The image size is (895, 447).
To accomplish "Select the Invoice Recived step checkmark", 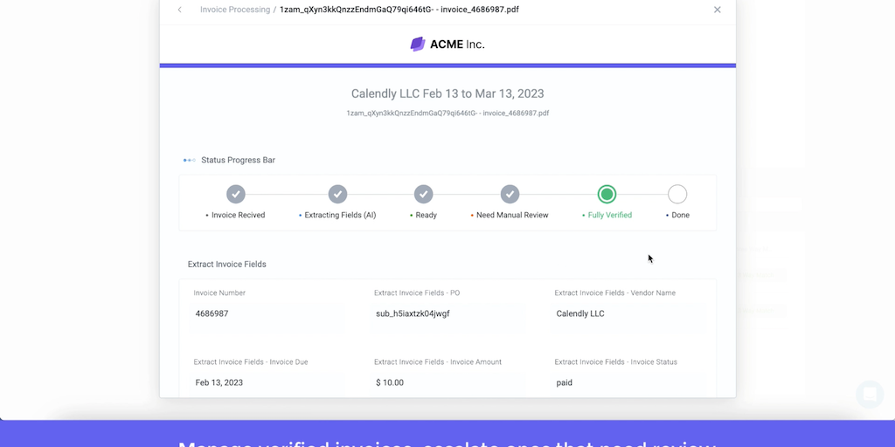I will click(x=236, y=194).
